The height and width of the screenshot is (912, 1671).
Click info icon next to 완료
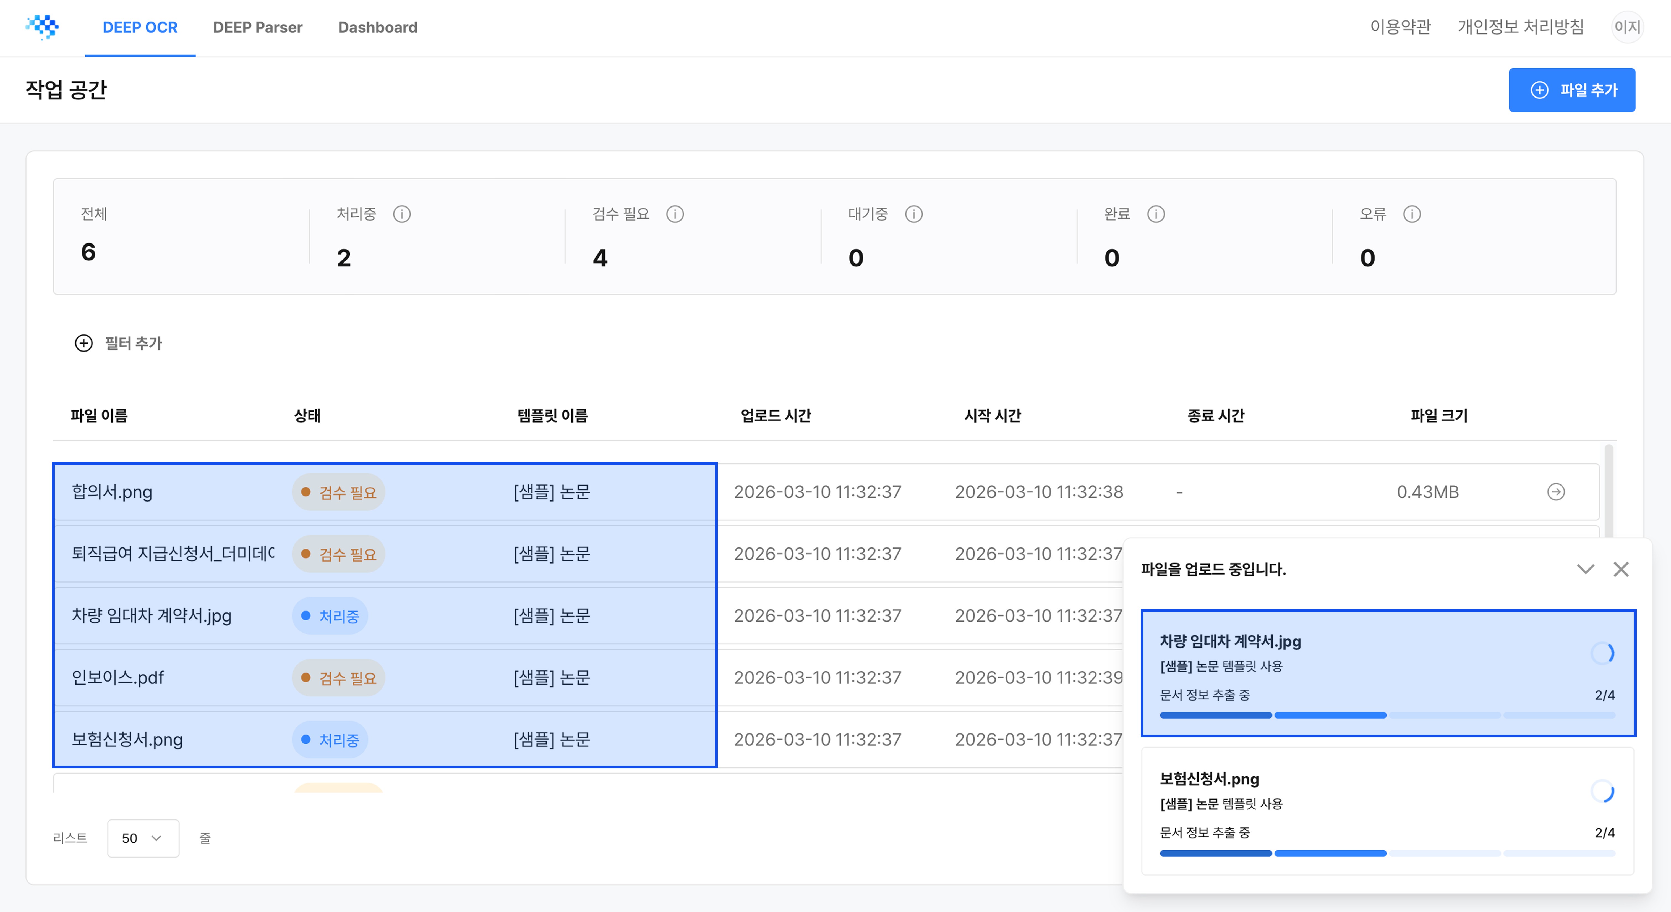click(1155, 214)
